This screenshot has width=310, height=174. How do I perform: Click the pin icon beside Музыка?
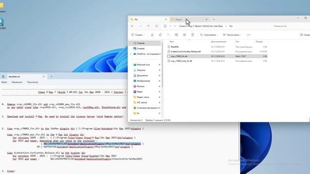pos(159,86)
